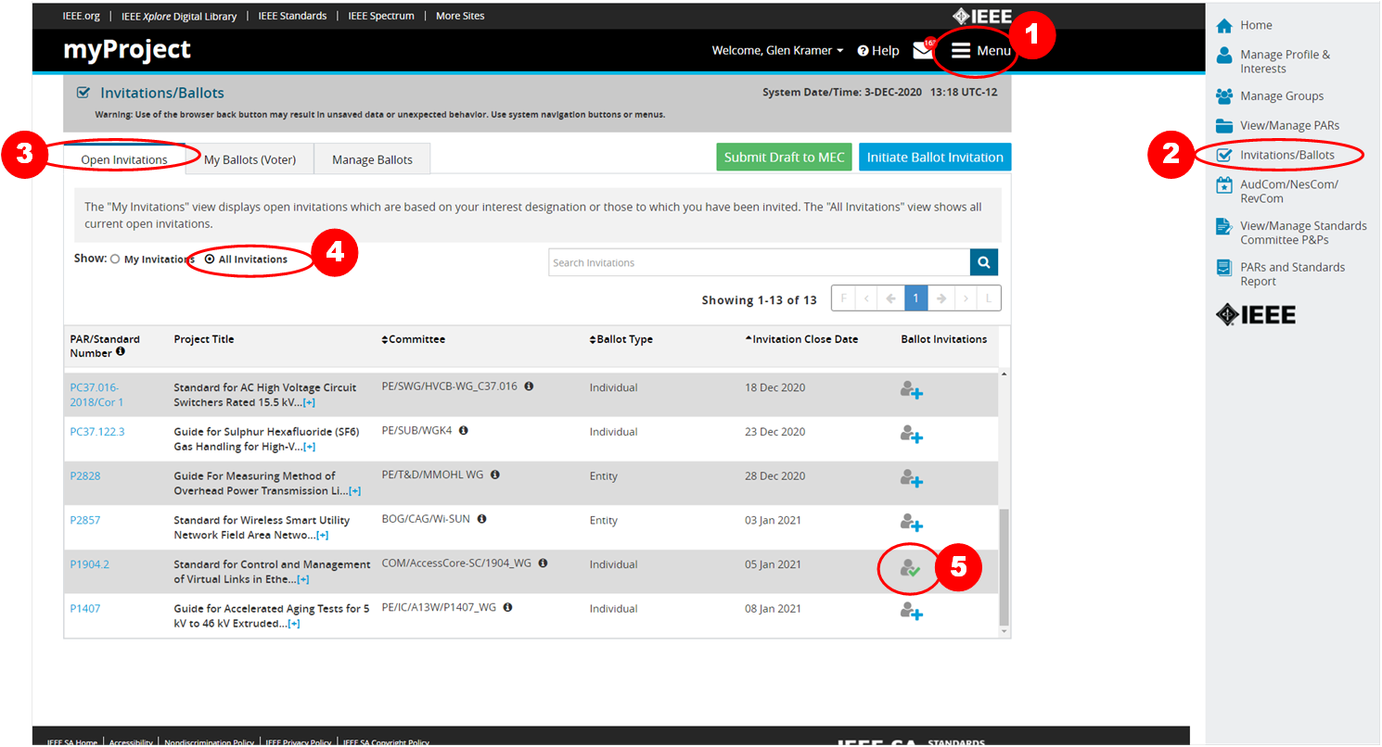Open the PC37.122.3 project link
Viewport: 1382px width, 747px height.
pyautogui.click(x=97, y=432)
